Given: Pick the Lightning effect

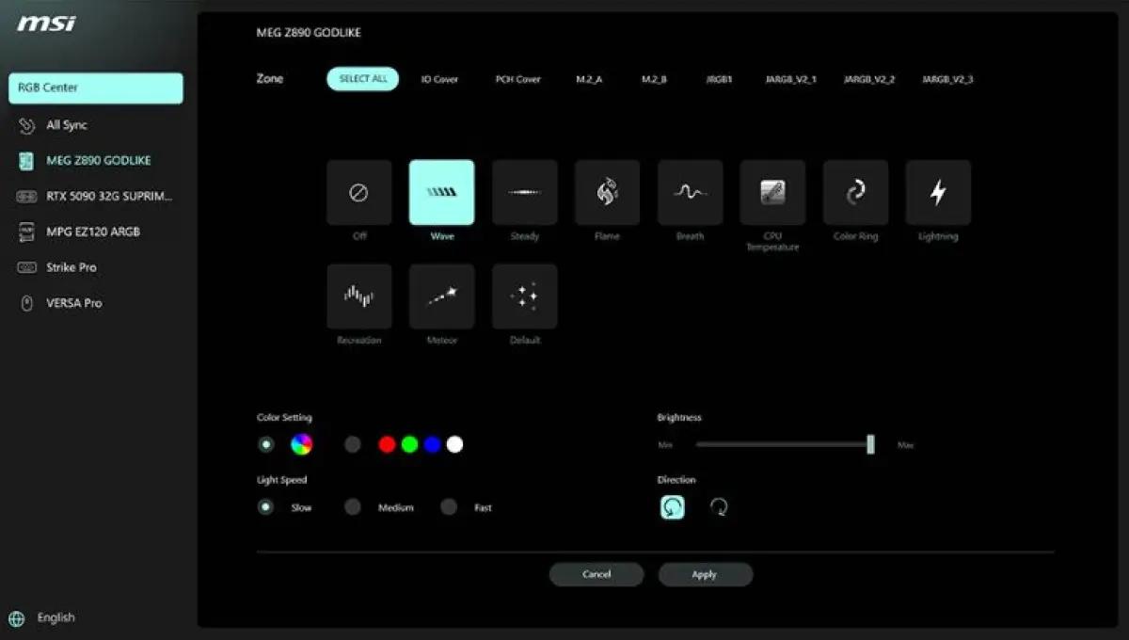Looking at the screenshot, I should pos(938,193).
